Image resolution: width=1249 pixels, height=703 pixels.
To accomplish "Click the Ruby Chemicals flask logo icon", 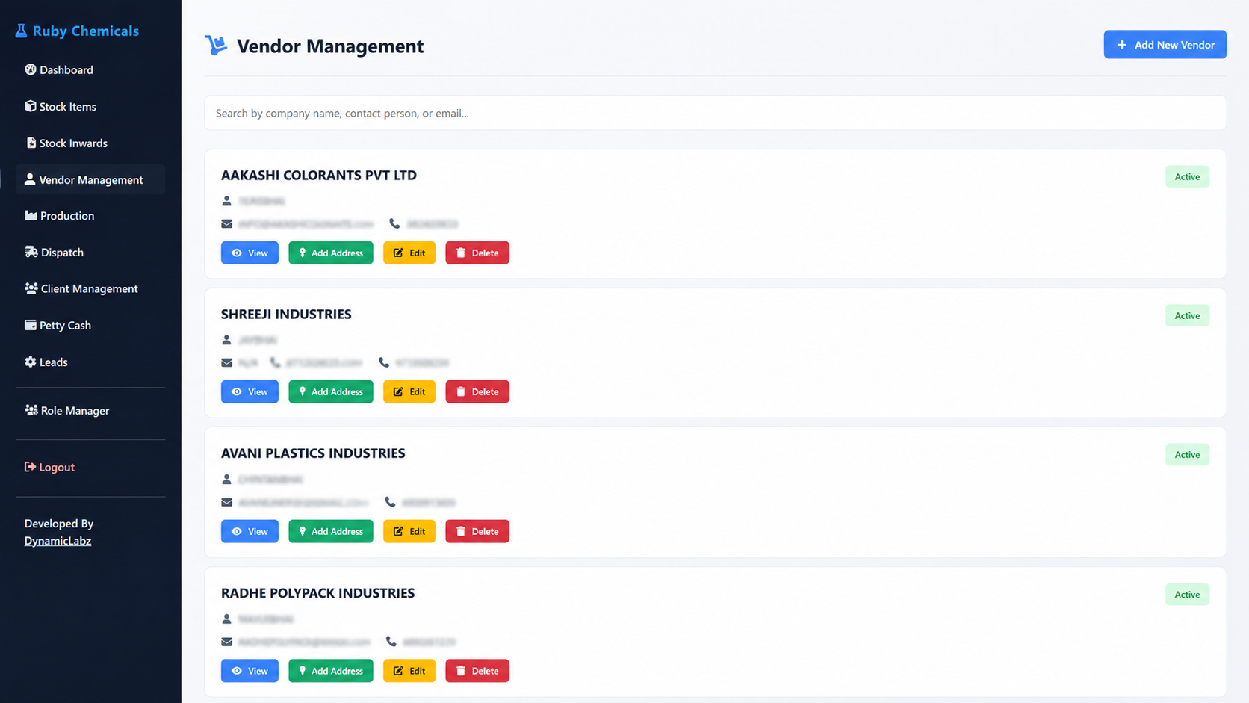I will tap(21, 31).
